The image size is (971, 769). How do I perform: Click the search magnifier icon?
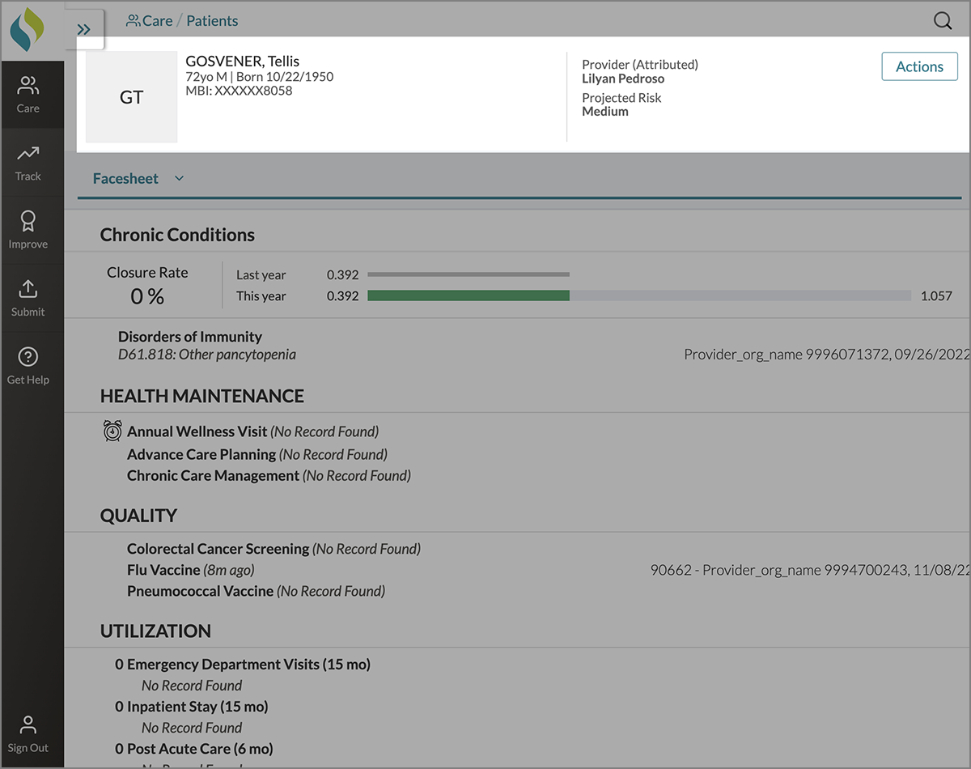coord(943,21)
